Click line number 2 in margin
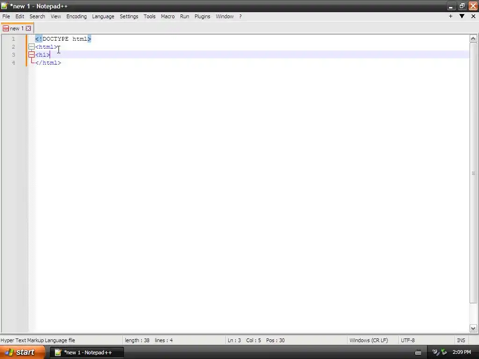 [x=14, y=47]
